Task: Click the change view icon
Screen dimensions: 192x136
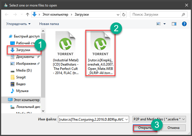Action: point(158,24)
